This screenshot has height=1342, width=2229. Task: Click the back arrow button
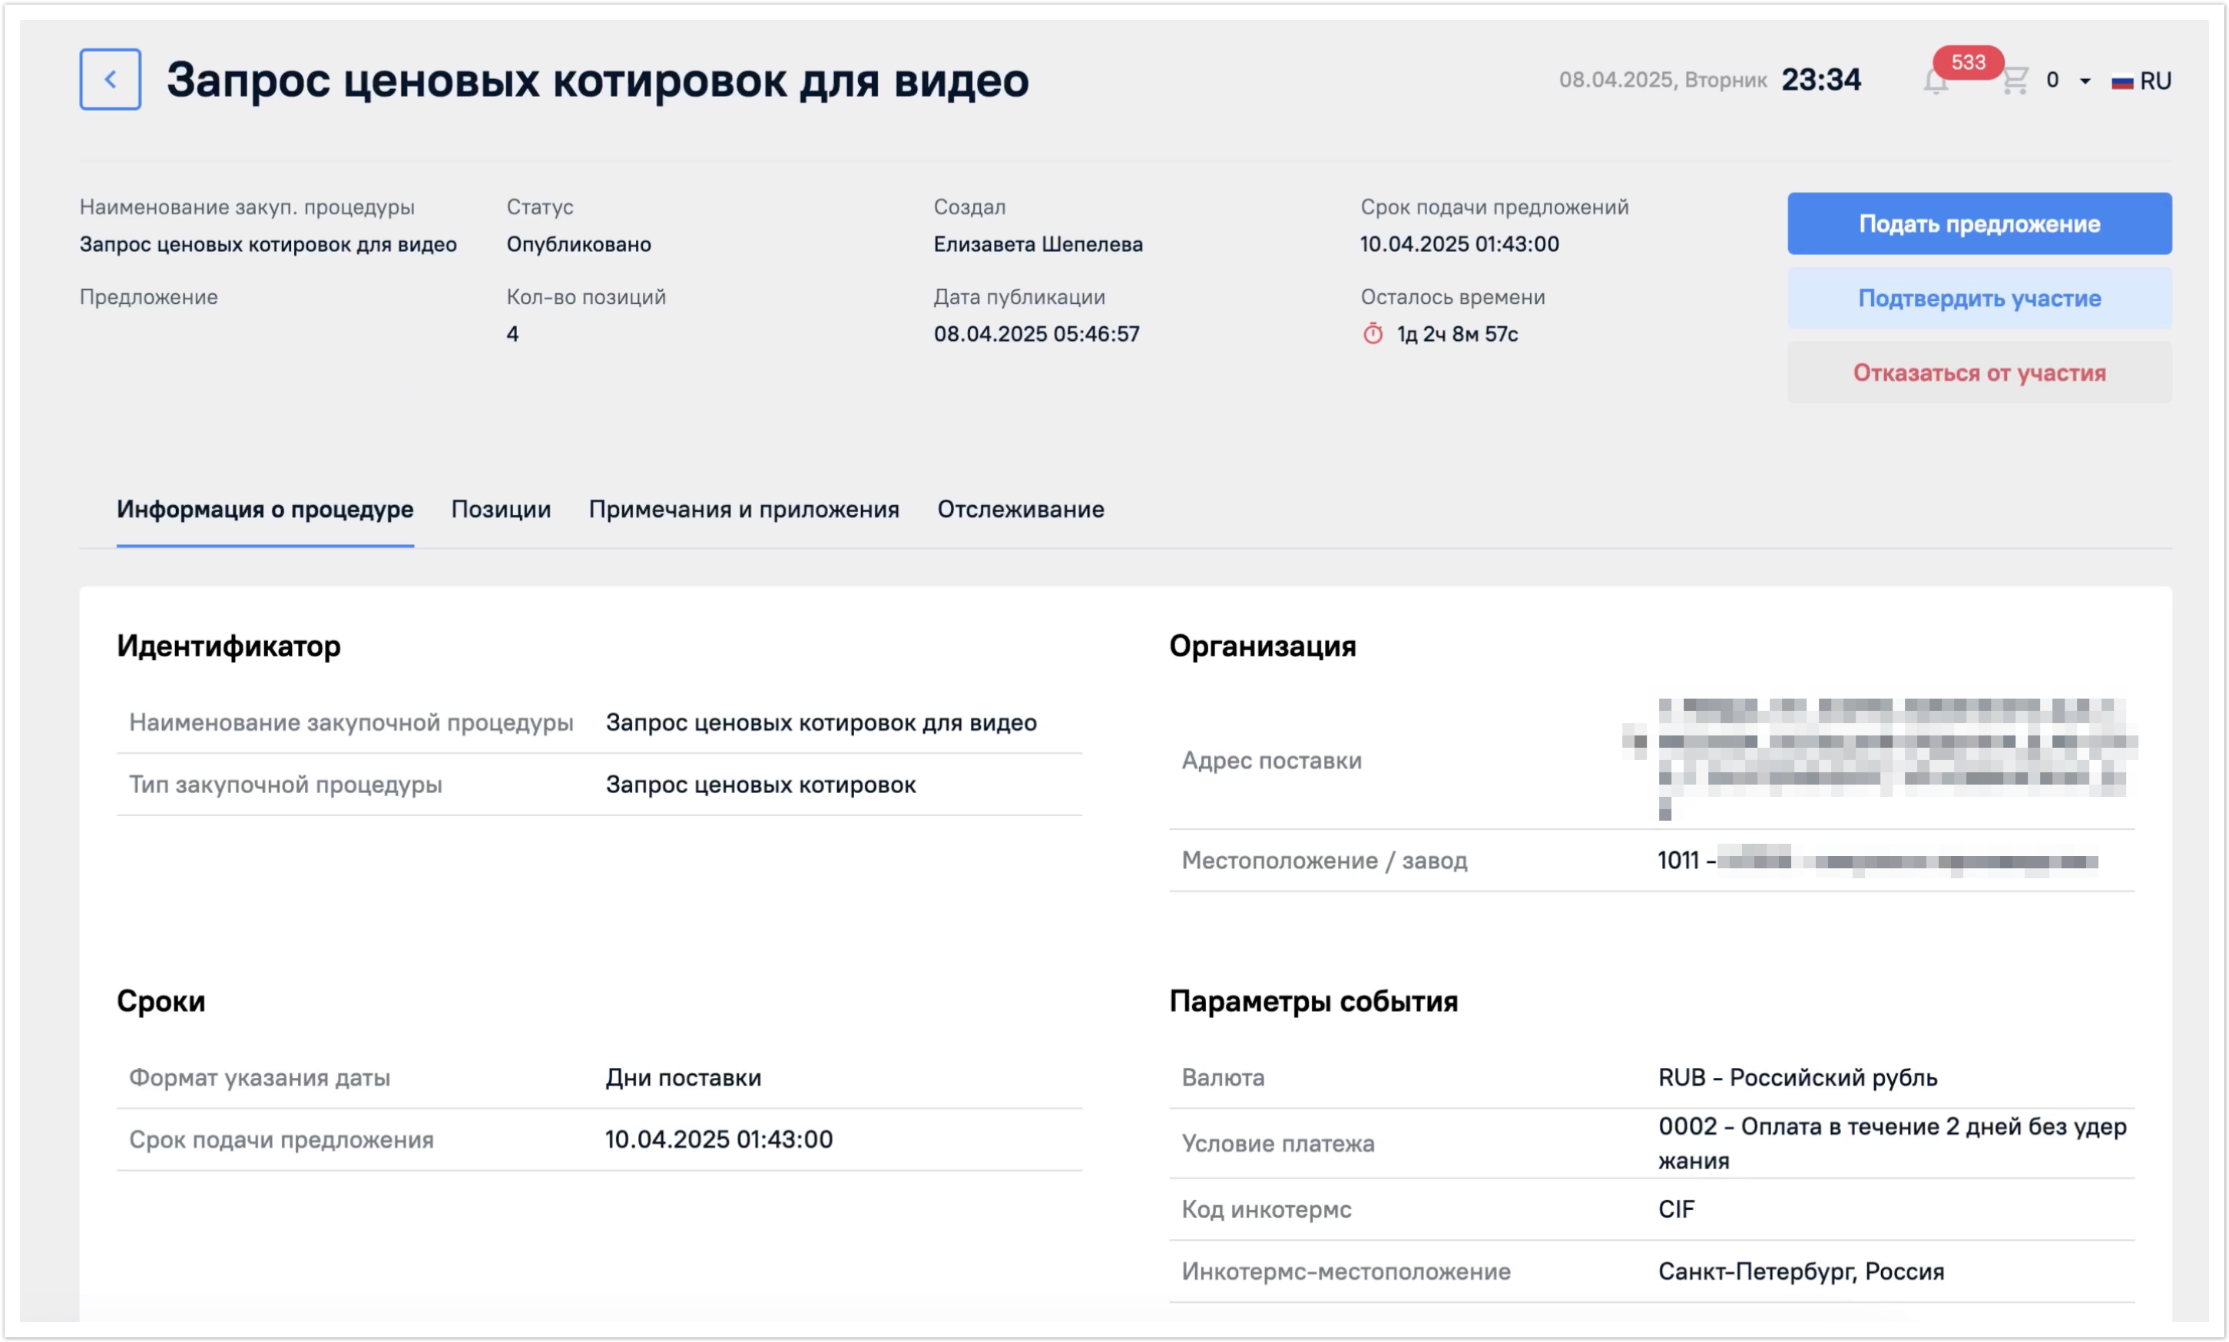pyautogui.click(x=110, y=80)
